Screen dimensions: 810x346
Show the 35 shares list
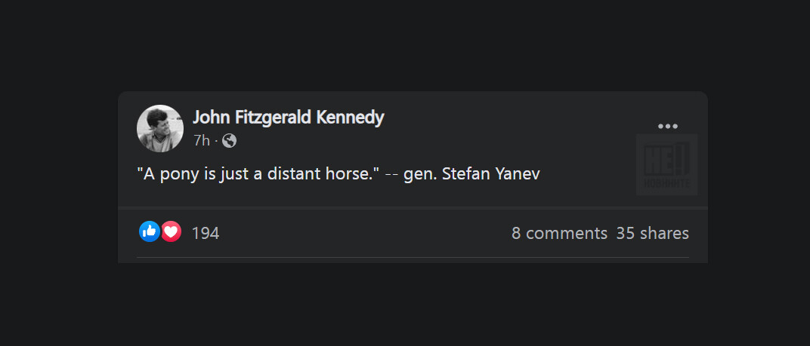[652, 233]
